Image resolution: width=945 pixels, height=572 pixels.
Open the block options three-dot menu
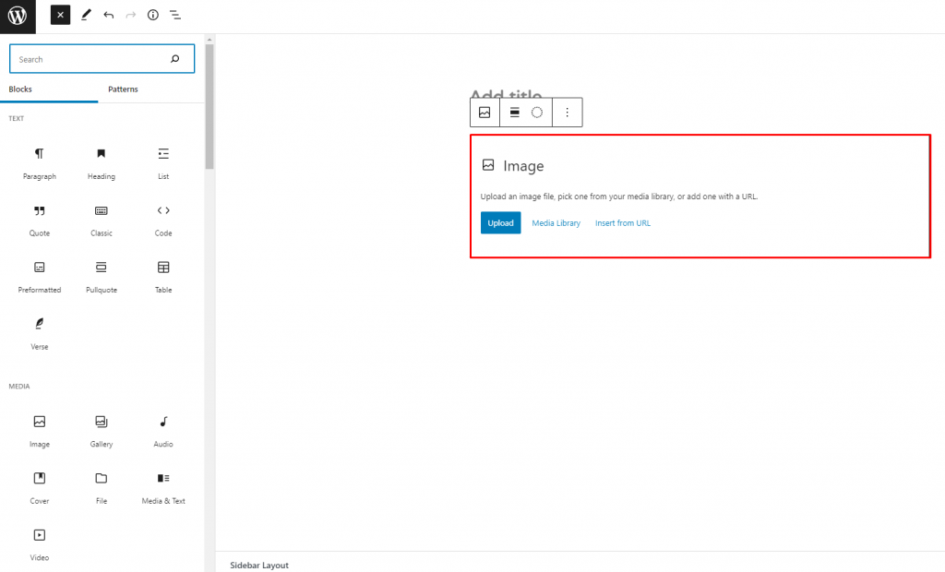point(568,113)
